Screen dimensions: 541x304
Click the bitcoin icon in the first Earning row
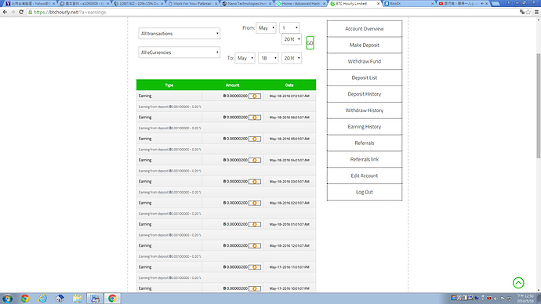pyautogui.click(x=255, y=96)
